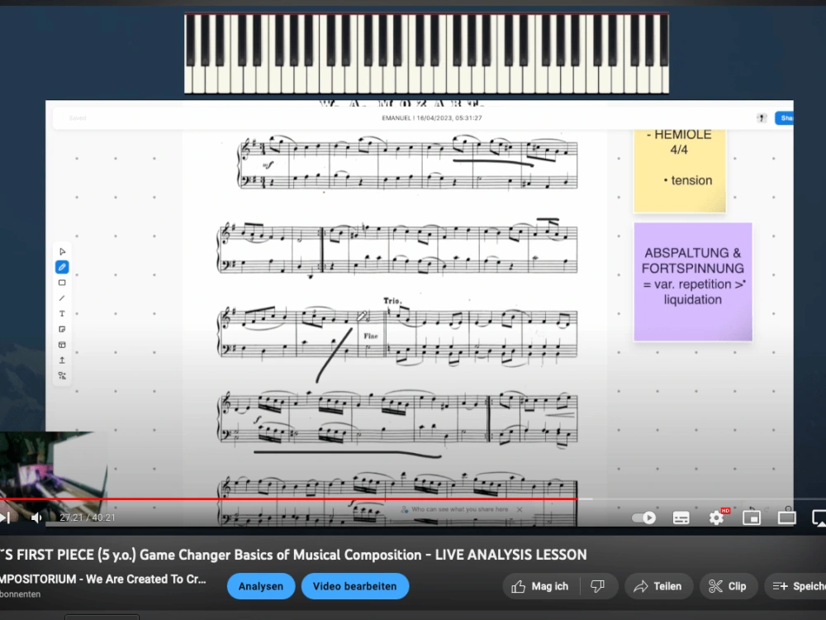Image resolution: width=826 pixels, height=620 pixels.
Task: Click the whiteboard title EMANUEL 16/04/2023
Action: click(431, 118)
